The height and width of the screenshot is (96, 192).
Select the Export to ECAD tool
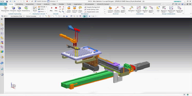(x=164, y=9)
